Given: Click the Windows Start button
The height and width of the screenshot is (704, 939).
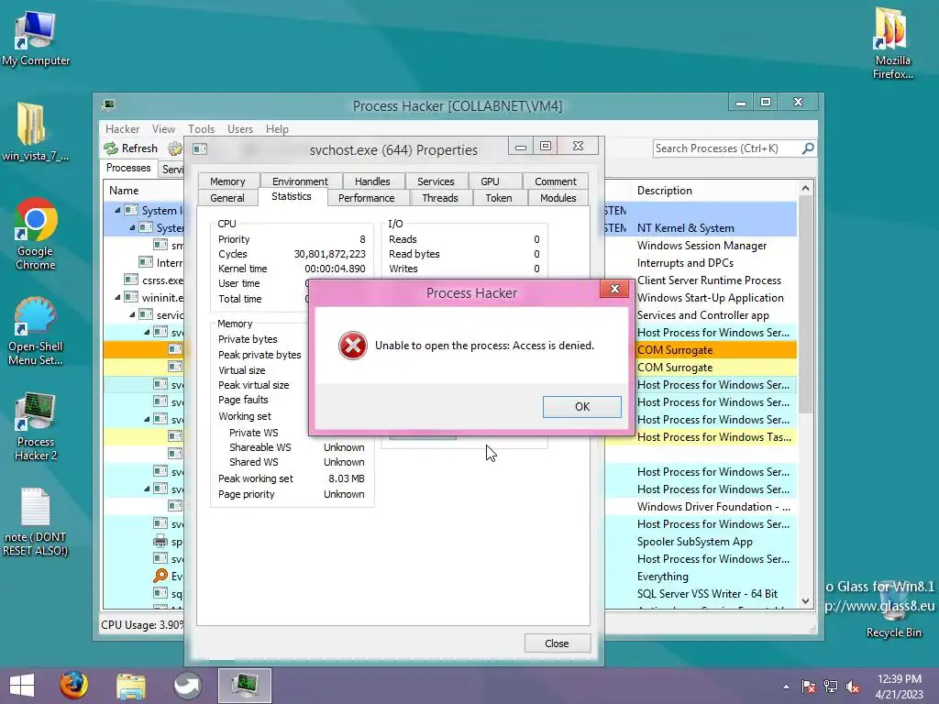Looking at the screenshot, I should 22,686.
